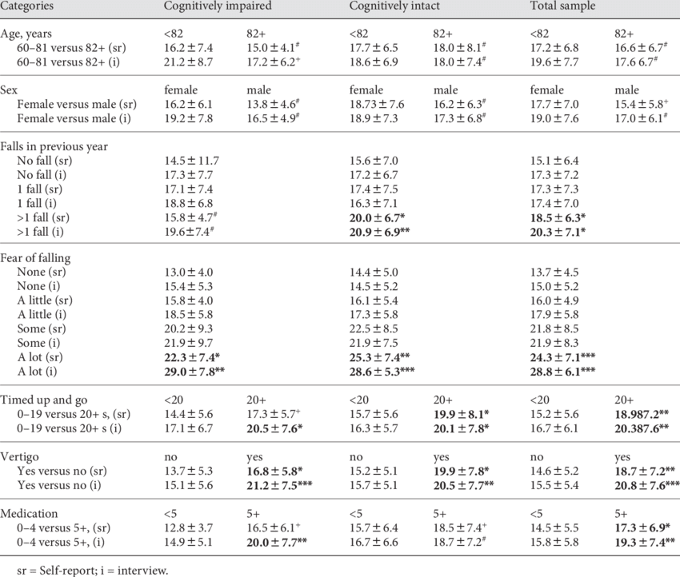This screenshot has width=680, height=577.
Task: Click the 'Timed up and go' heading
Action: coord(43,400)
